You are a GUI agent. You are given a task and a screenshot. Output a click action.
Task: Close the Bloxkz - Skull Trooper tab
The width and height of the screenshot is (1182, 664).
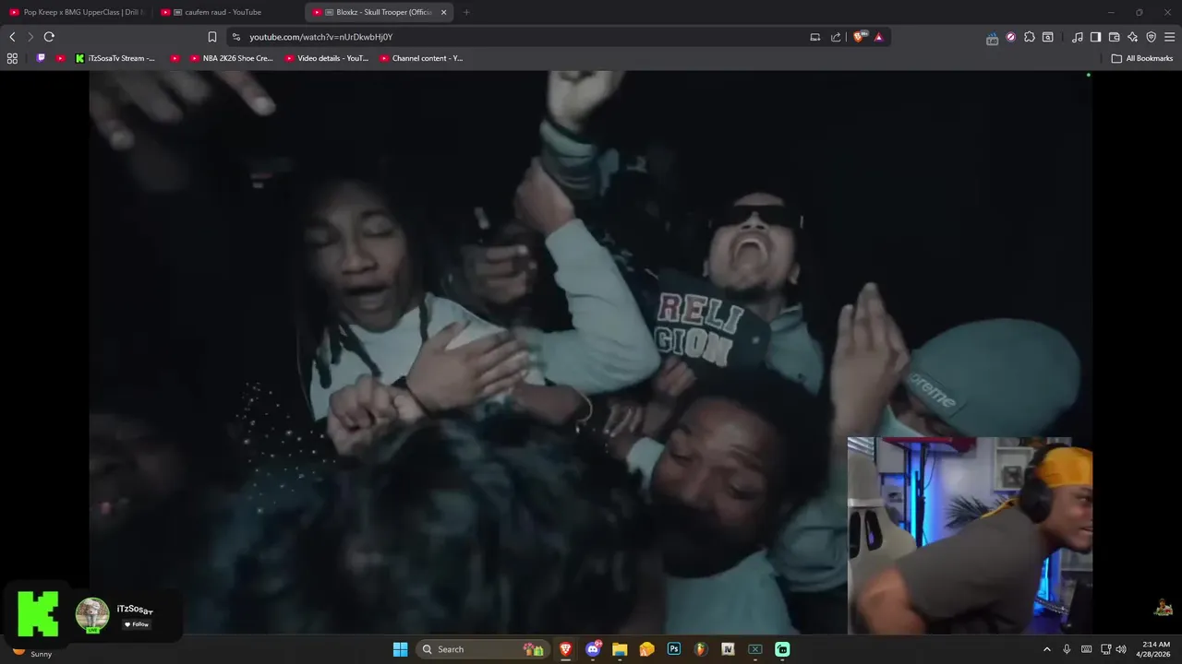pyautogui.click(x=444, y=12)
